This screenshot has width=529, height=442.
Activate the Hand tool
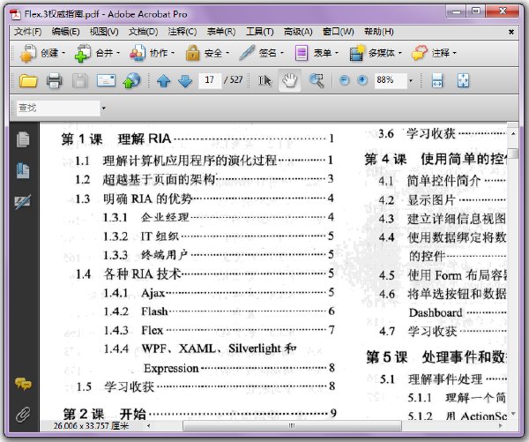coord(290,80)
